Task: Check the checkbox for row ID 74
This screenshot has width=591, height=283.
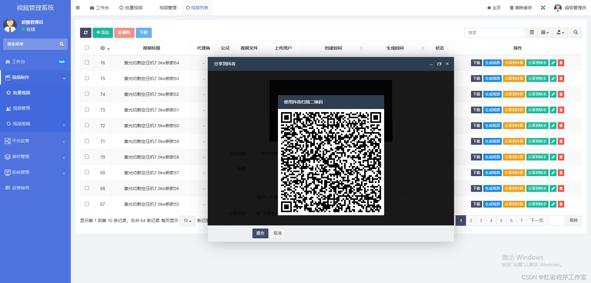Action: [x=87, y=94]
